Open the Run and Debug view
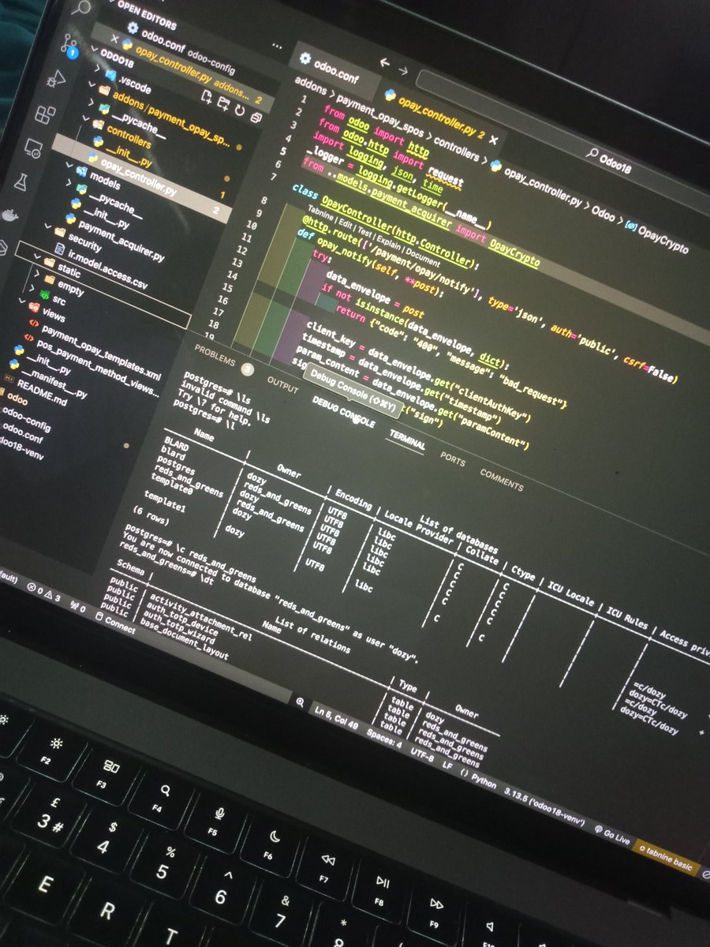The height and width of the screenshot is (947, 710). [x=55, y=80]
